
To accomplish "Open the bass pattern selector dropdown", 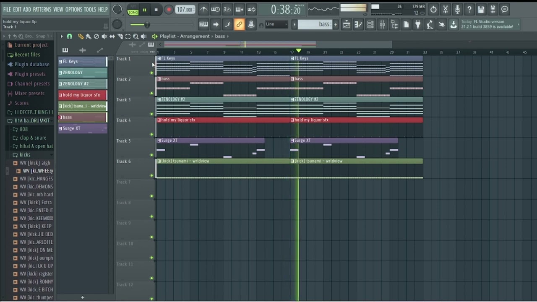I will tap(315, 24).
